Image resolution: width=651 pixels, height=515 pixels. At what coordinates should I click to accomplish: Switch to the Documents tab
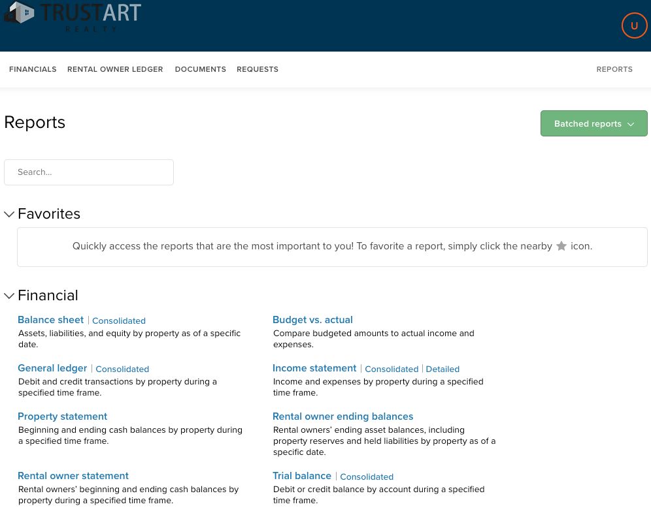[200, 69]
